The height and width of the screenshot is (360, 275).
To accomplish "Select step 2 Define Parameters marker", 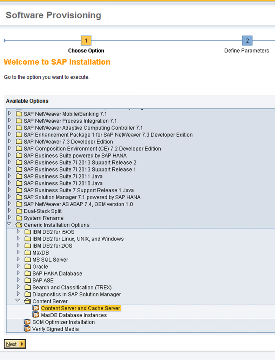I will coord(247,41).
